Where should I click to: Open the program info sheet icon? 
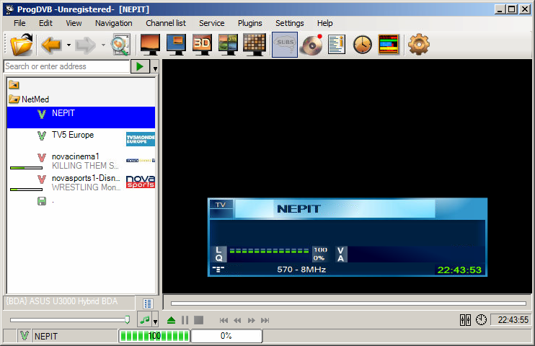pyautogui.click(x=337, y=45)
